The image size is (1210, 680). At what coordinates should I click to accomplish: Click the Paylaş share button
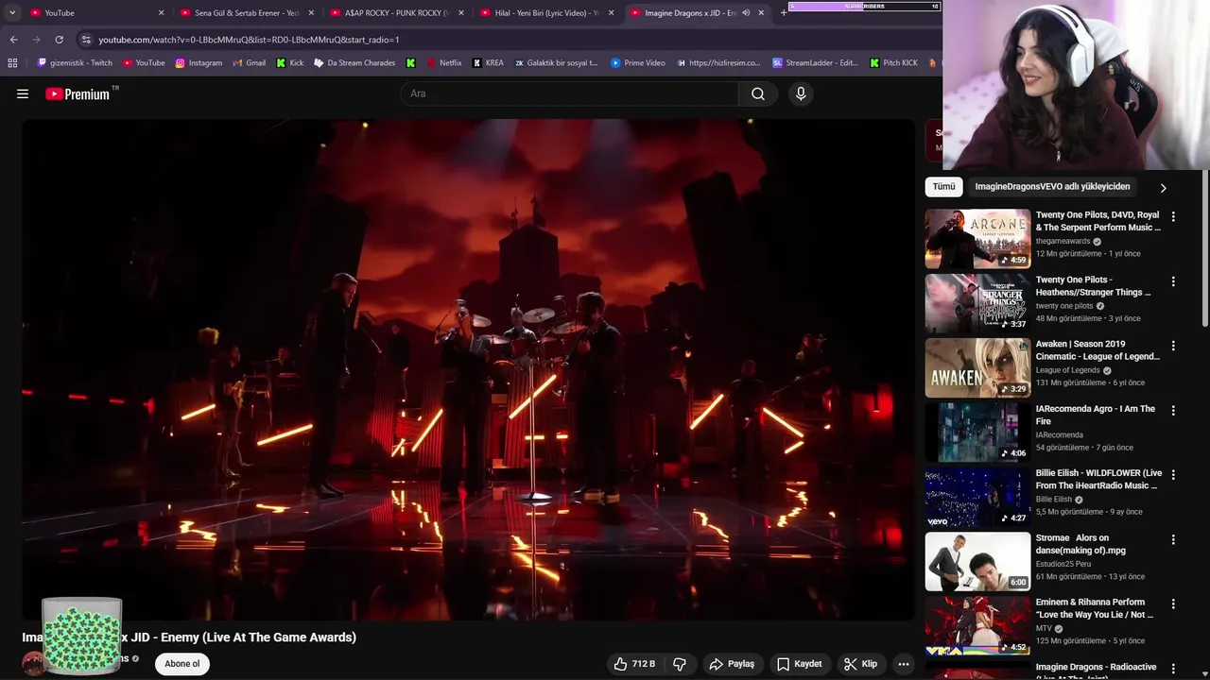coord(732,664)
